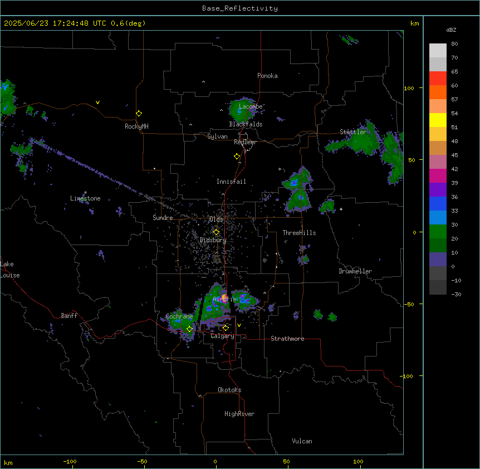Select the royal blue 33–36 dBZ swatch
This screenshot has width=480, height=469.
(x=438, y=203)
